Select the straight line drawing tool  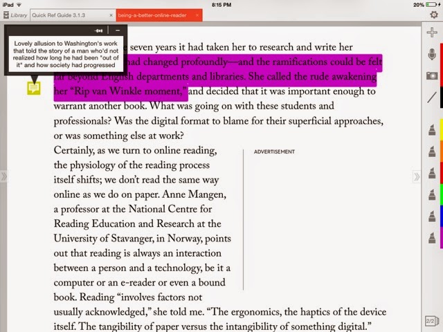pos(432,98)
